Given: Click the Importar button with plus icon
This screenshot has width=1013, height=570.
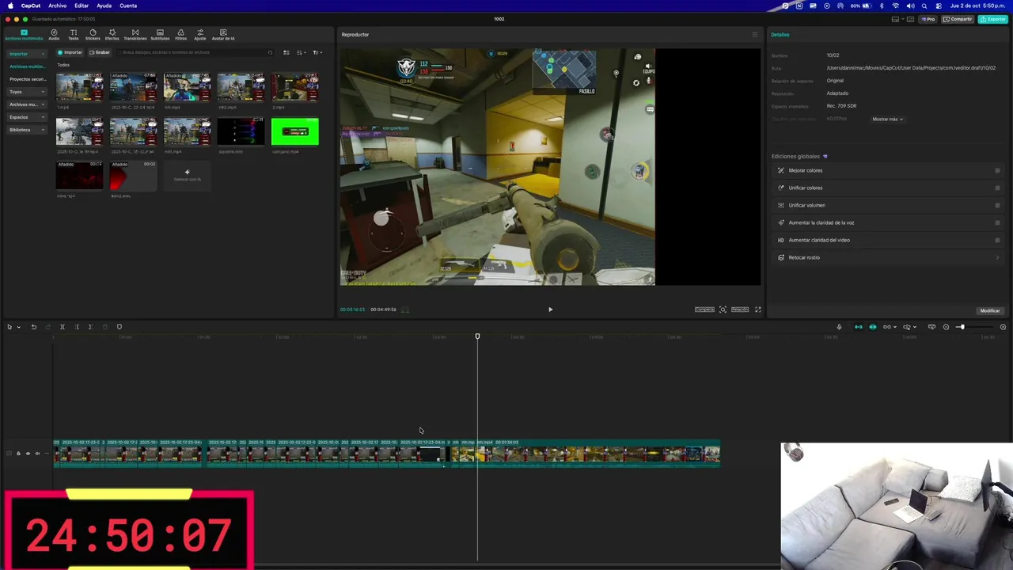Looking at the screenshot, I should click(x=70, y=52).
